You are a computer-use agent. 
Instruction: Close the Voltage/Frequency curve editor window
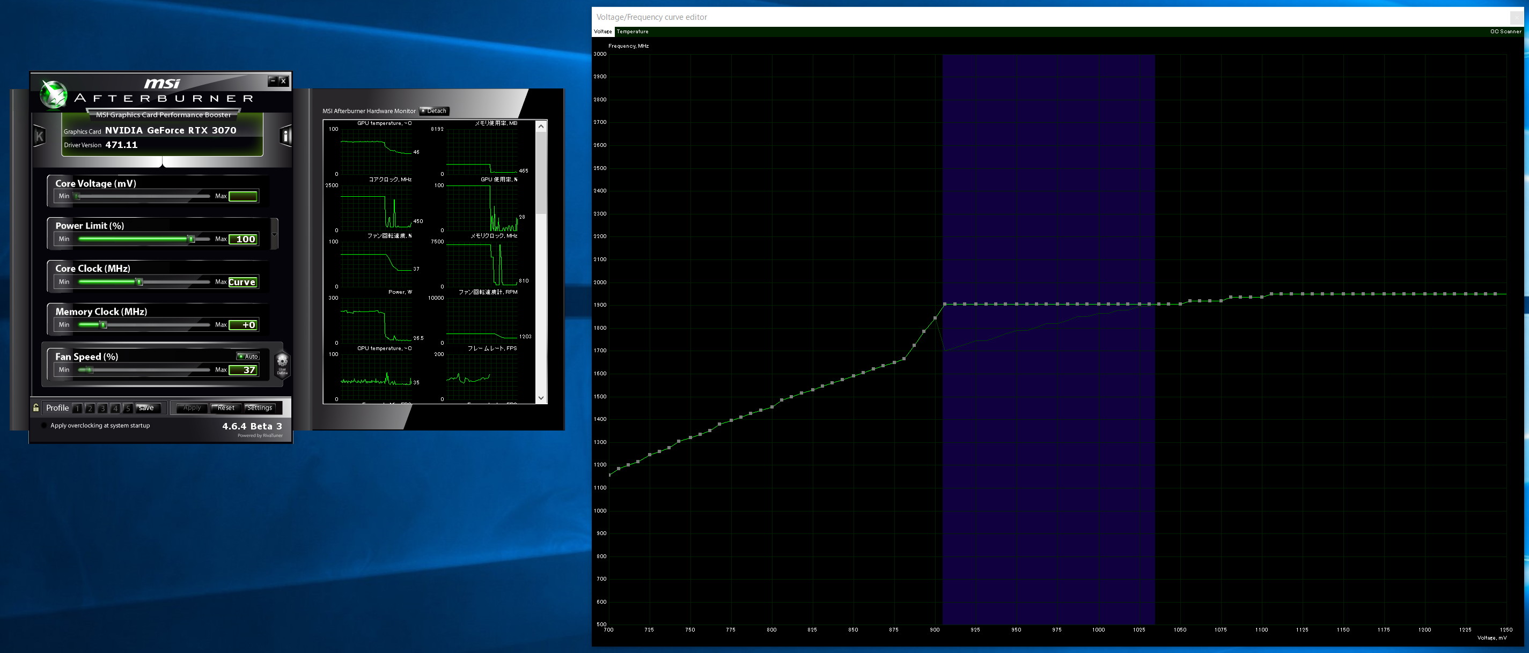click(x=1516, y=17)
